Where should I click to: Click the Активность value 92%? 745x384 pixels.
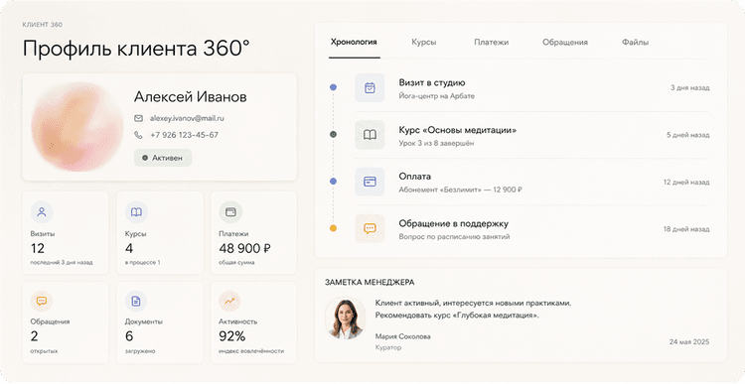[x=231, y=336]
